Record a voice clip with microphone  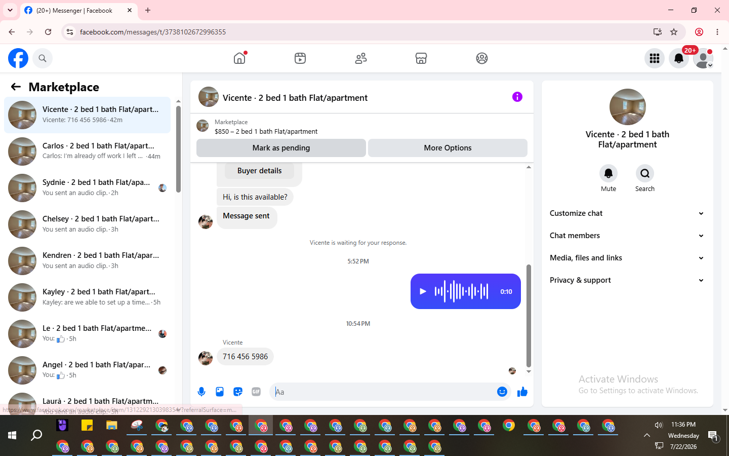201,392
